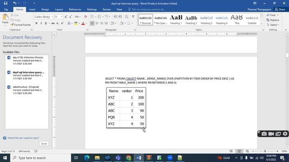
Task: Open the Clipboard dialog launcher
Action: pyautogui.click(x=32, y=30)
